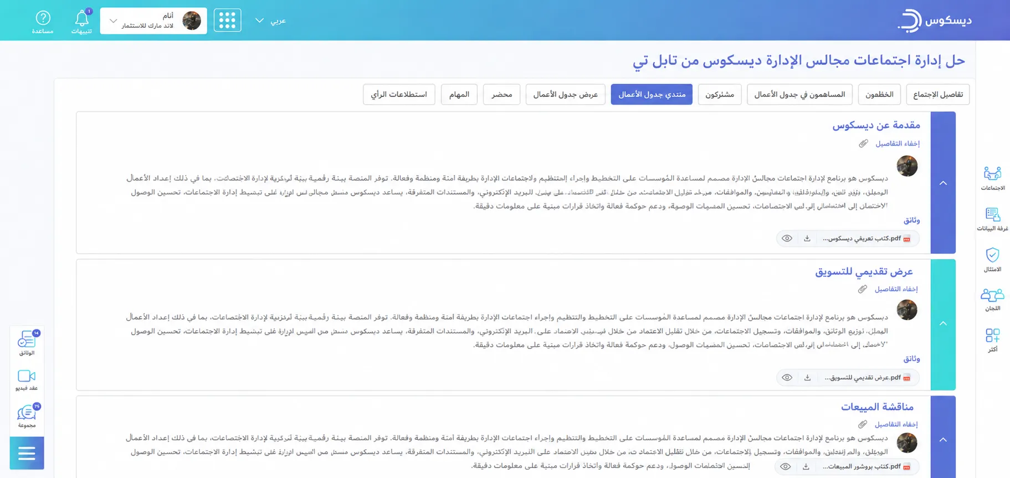Open the كتيب بروشور المبيعات pdf file name
Image resolution: width=1010 pixels, height=478 pixels.
point(862,466)
